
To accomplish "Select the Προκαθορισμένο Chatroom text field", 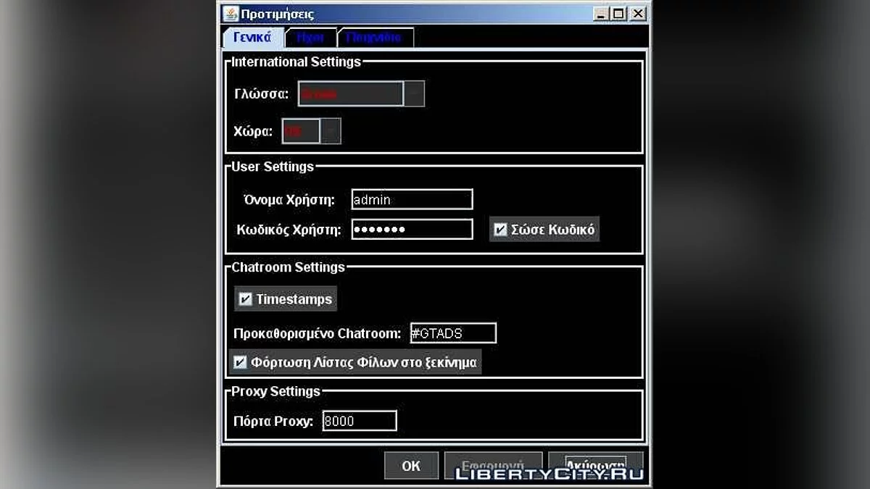I will (x=453, y=333).
